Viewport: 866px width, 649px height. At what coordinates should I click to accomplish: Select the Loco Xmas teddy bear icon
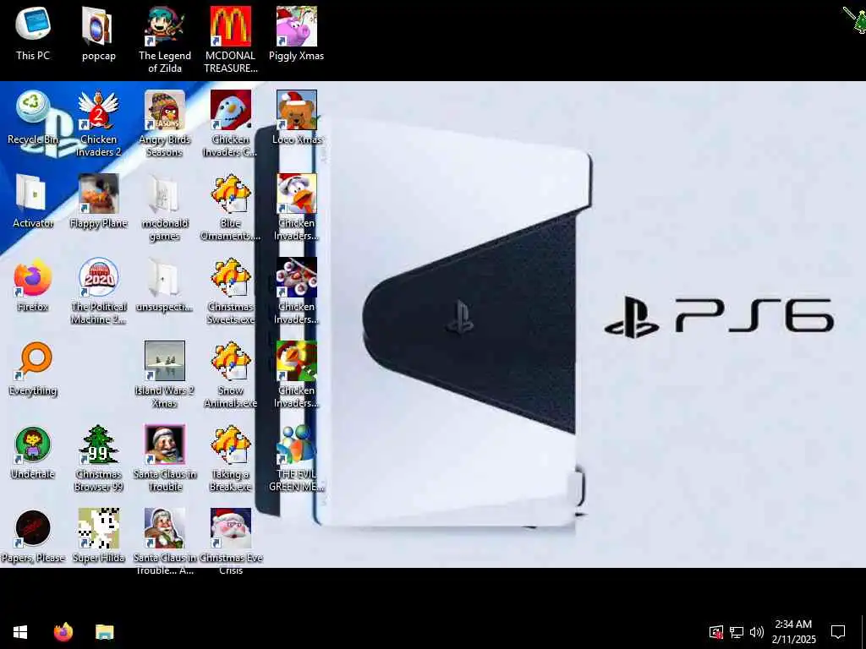click(x=297, y=110)
